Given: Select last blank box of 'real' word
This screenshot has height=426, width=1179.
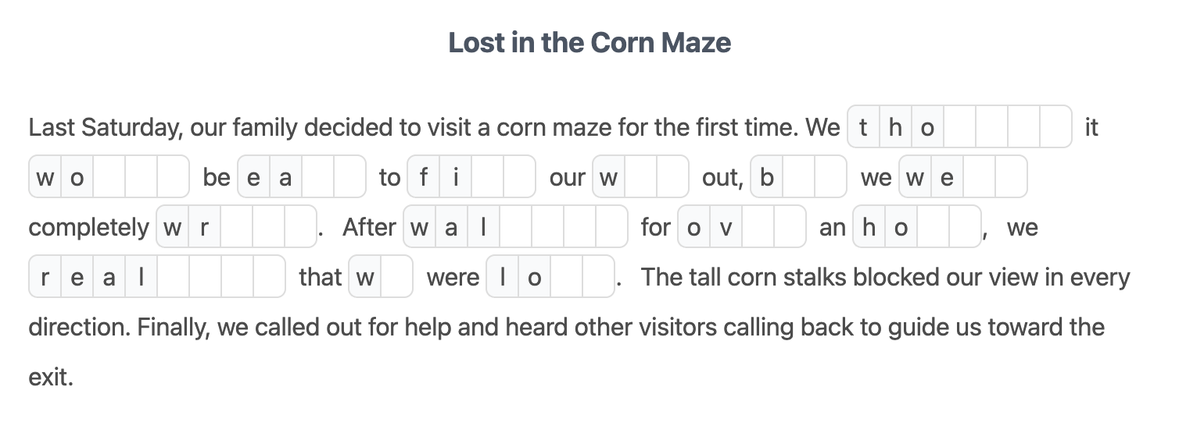Looking at the screenshot, I should coord(269,277).
